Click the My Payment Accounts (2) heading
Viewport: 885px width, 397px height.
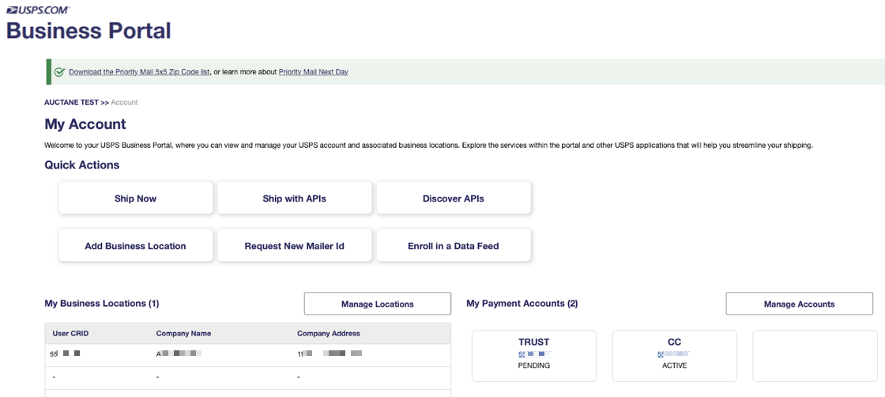(x=522, y=303)
